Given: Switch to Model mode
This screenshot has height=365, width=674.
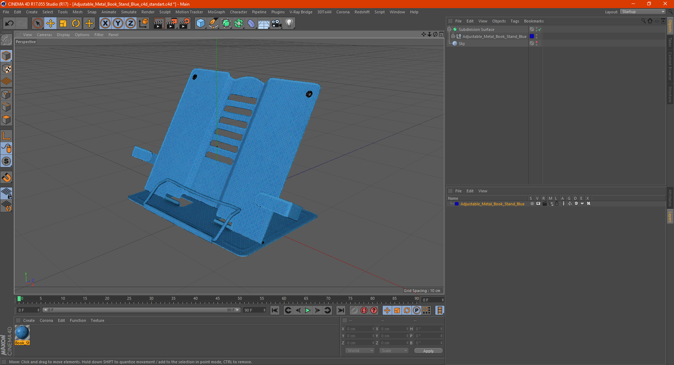Looking at the screenshot, I should tap(6, 56).
